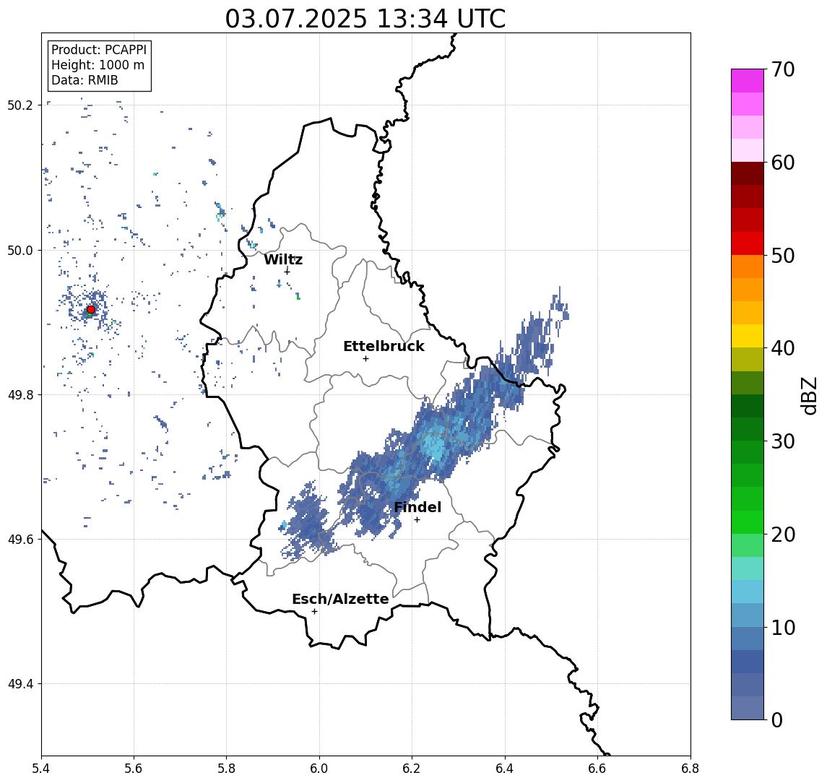Click the colorbar tick label 70
This screenshot has height=783, width=827.
point(783,69)
